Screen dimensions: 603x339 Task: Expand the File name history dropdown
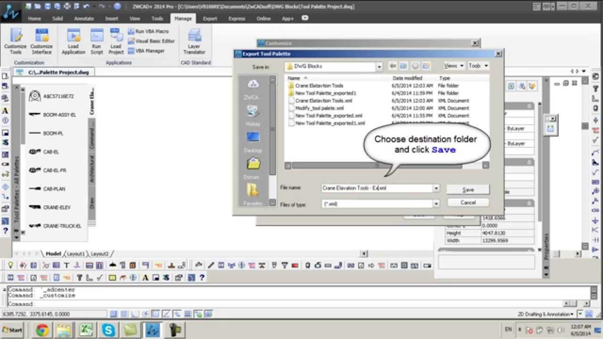(x=436, y=188)
